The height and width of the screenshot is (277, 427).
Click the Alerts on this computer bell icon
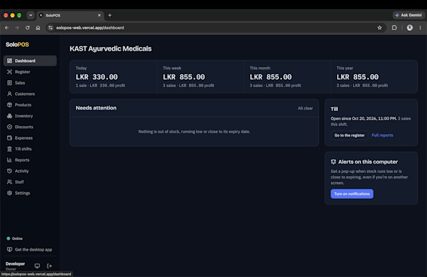pos(333,162)
